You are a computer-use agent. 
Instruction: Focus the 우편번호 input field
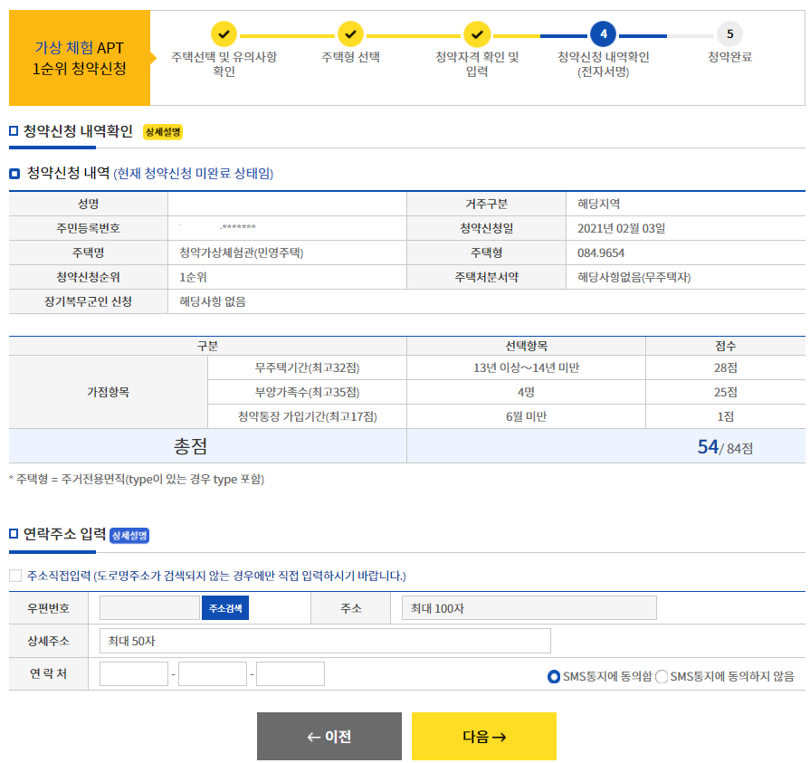[149, 608]
